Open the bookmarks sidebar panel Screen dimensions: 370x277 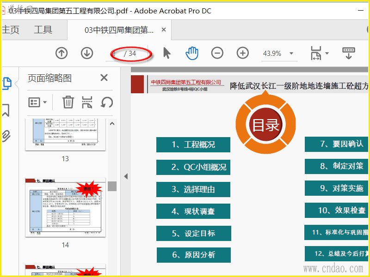[x=6, y=110]
